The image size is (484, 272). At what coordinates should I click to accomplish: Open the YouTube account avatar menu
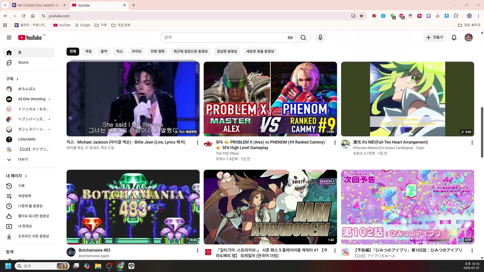click(468, 37)
